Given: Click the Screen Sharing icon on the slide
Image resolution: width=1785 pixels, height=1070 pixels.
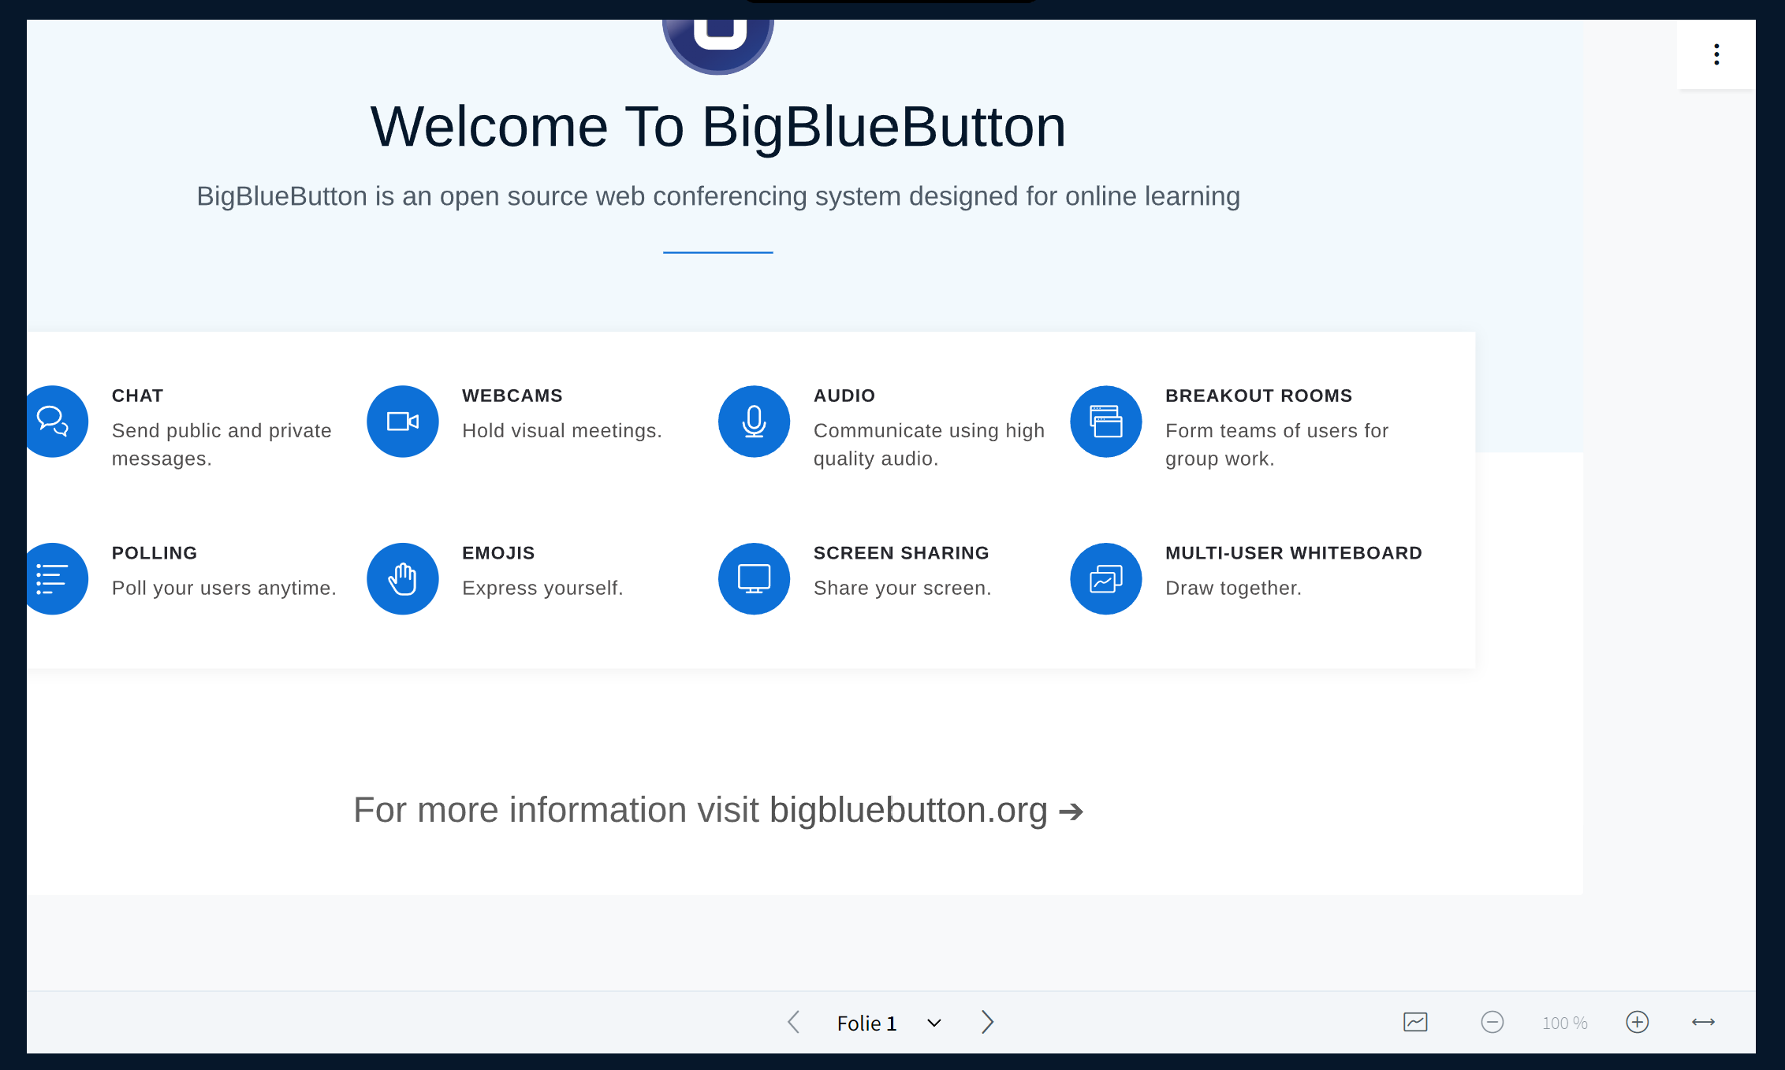Looking at the screenshot, I should 754,578.
